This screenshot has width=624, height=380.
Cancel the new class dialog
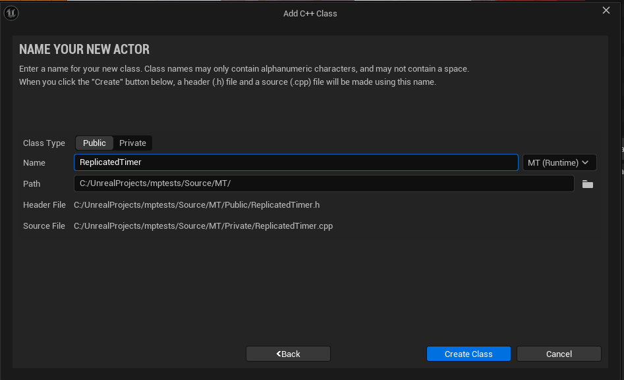(559, 354)
